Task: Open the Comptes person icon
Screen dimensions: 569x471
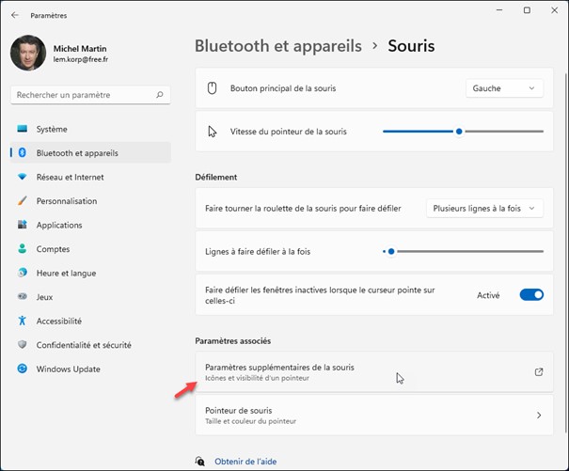Action: pos(22,249)
